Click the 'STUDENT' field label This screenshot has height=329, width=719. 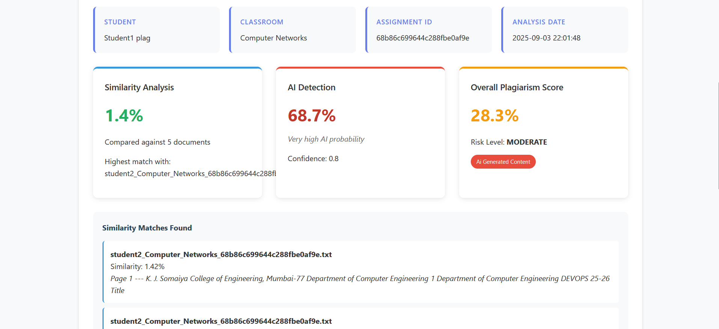coord(120,22)
